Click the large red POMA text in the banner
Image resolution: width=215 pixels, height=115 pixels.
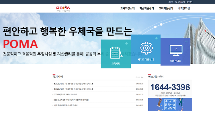[x=20, y=44]
